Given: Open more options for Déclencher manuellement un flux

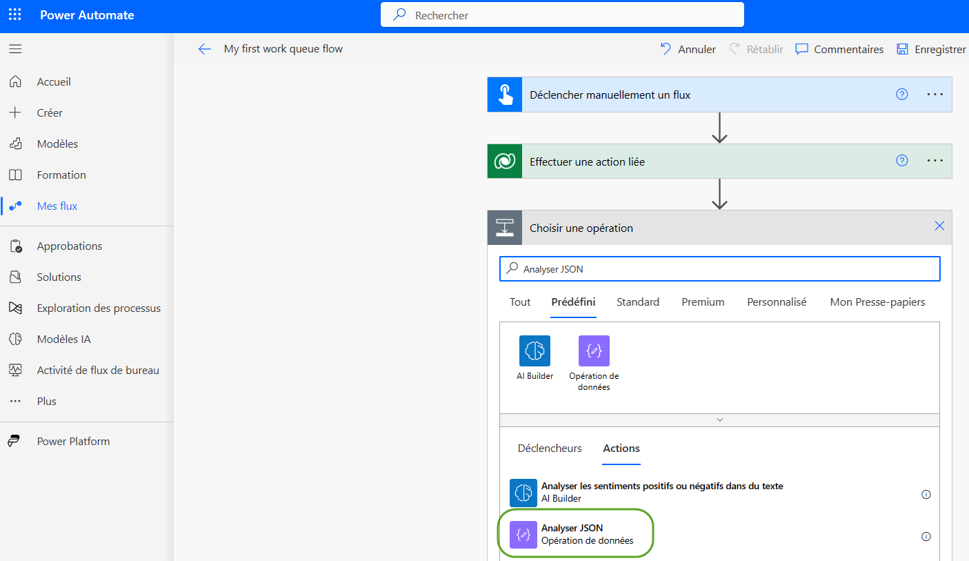Looking at the screenshot, I should coord(935,95).
